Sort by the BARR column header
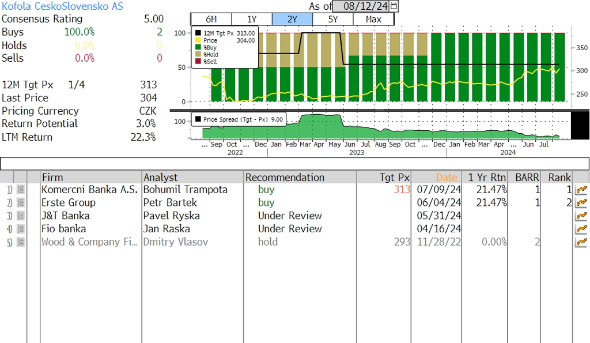Screen dimensions: 590x343 click(524, 177)
